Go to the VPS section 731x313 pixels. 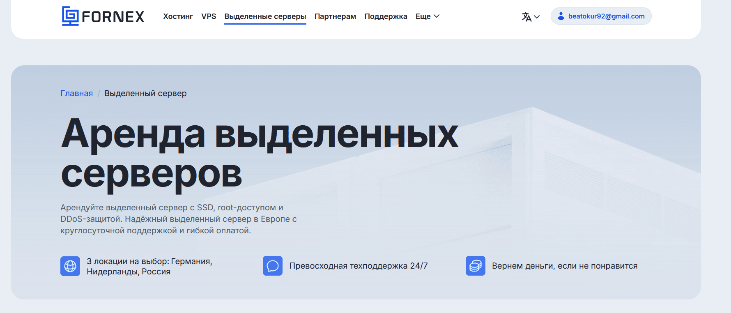209,16
